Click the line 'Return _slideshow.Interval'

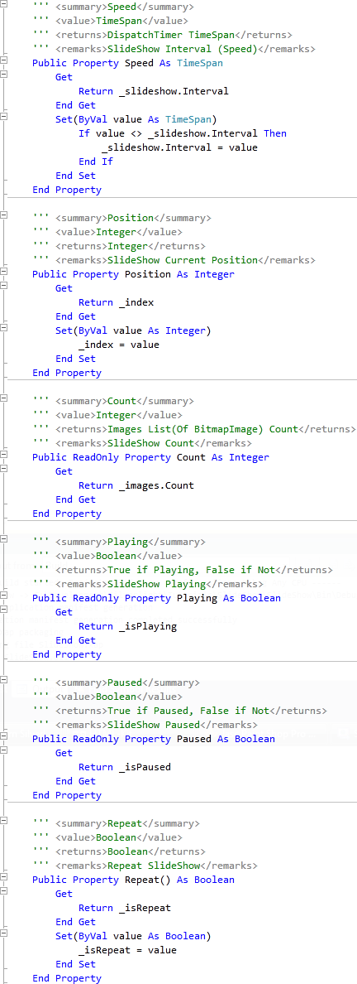pos(154,91)
